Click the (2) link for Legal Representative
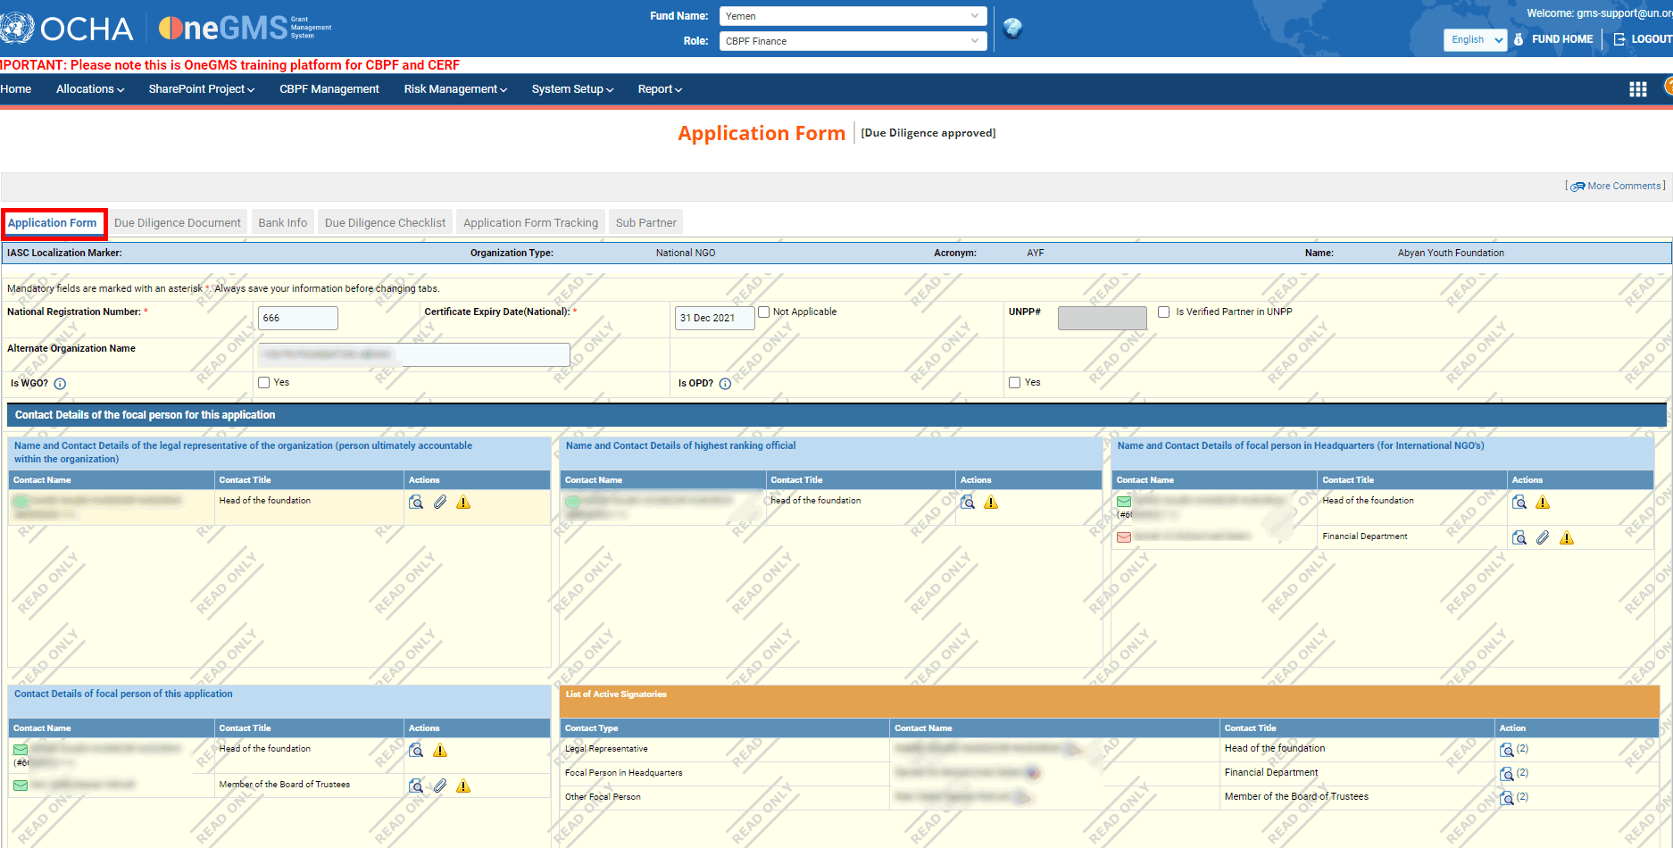The width and height of the screenshot is (1673, 848). pos(1522,749)
